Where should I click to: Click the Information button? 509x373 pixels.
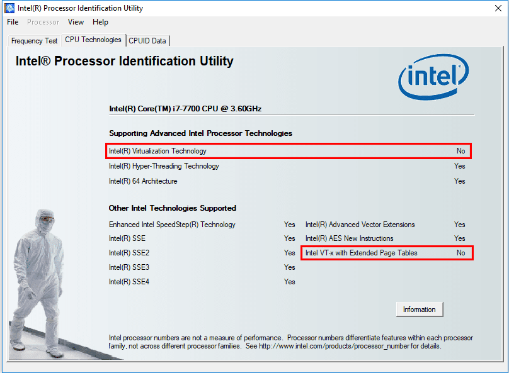click(x=420, y=309)
